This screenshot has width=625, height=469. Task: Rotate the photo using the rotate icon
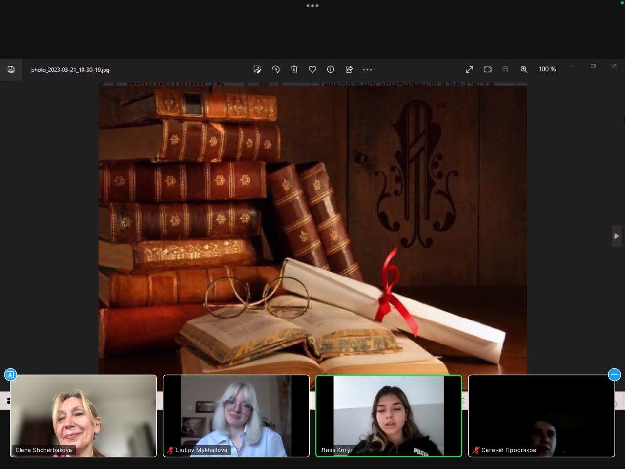click(276, 70)
